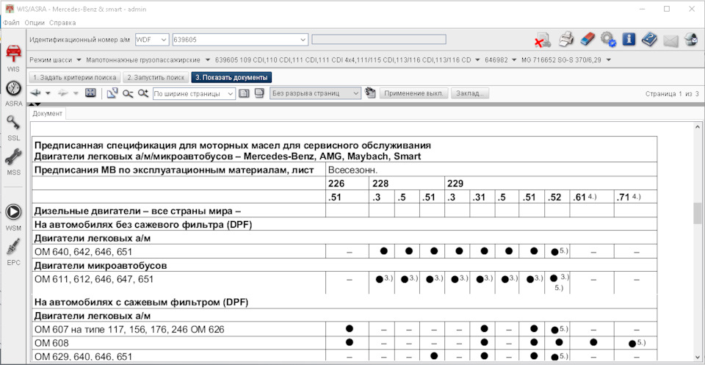Open the help book icon

tap(649, 40)
